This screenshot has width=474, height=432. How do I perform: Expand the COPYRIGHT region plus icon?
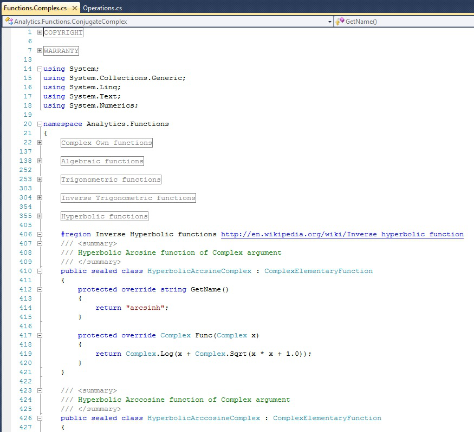click(x=40, y=32)
